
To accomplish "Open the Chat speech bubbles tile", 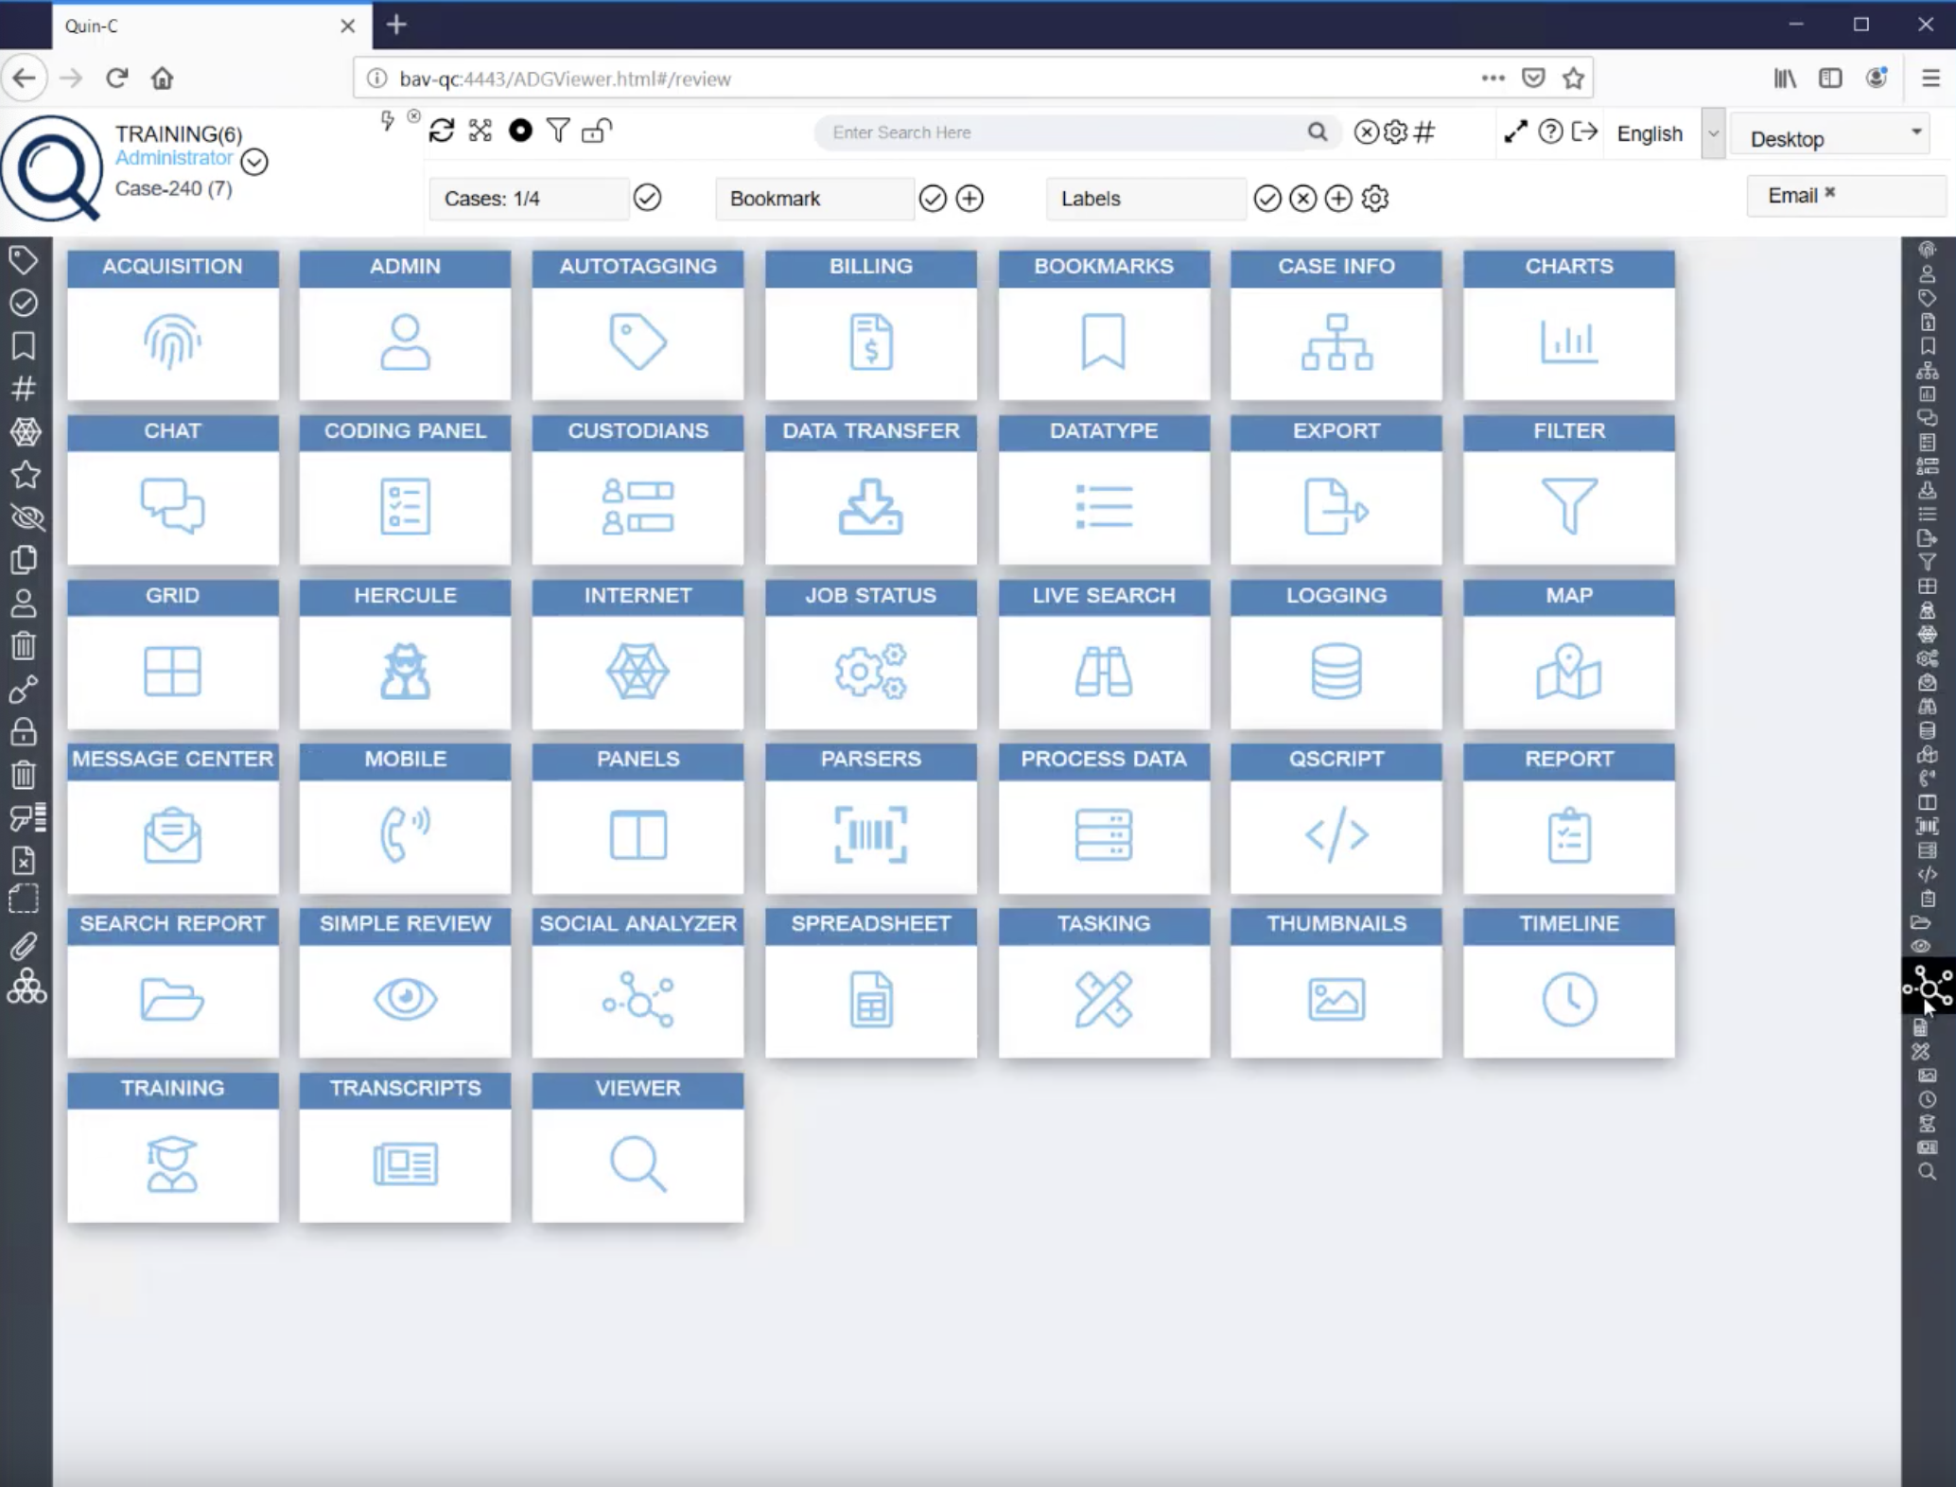I will pos(172,489).
